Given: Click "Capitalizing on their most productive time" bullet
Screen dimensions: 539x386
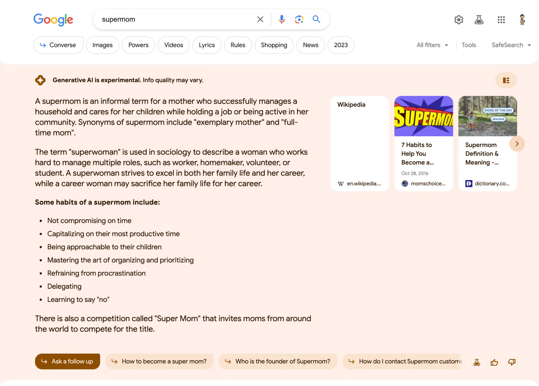Looking at the screenshot, I should (113, 234).
